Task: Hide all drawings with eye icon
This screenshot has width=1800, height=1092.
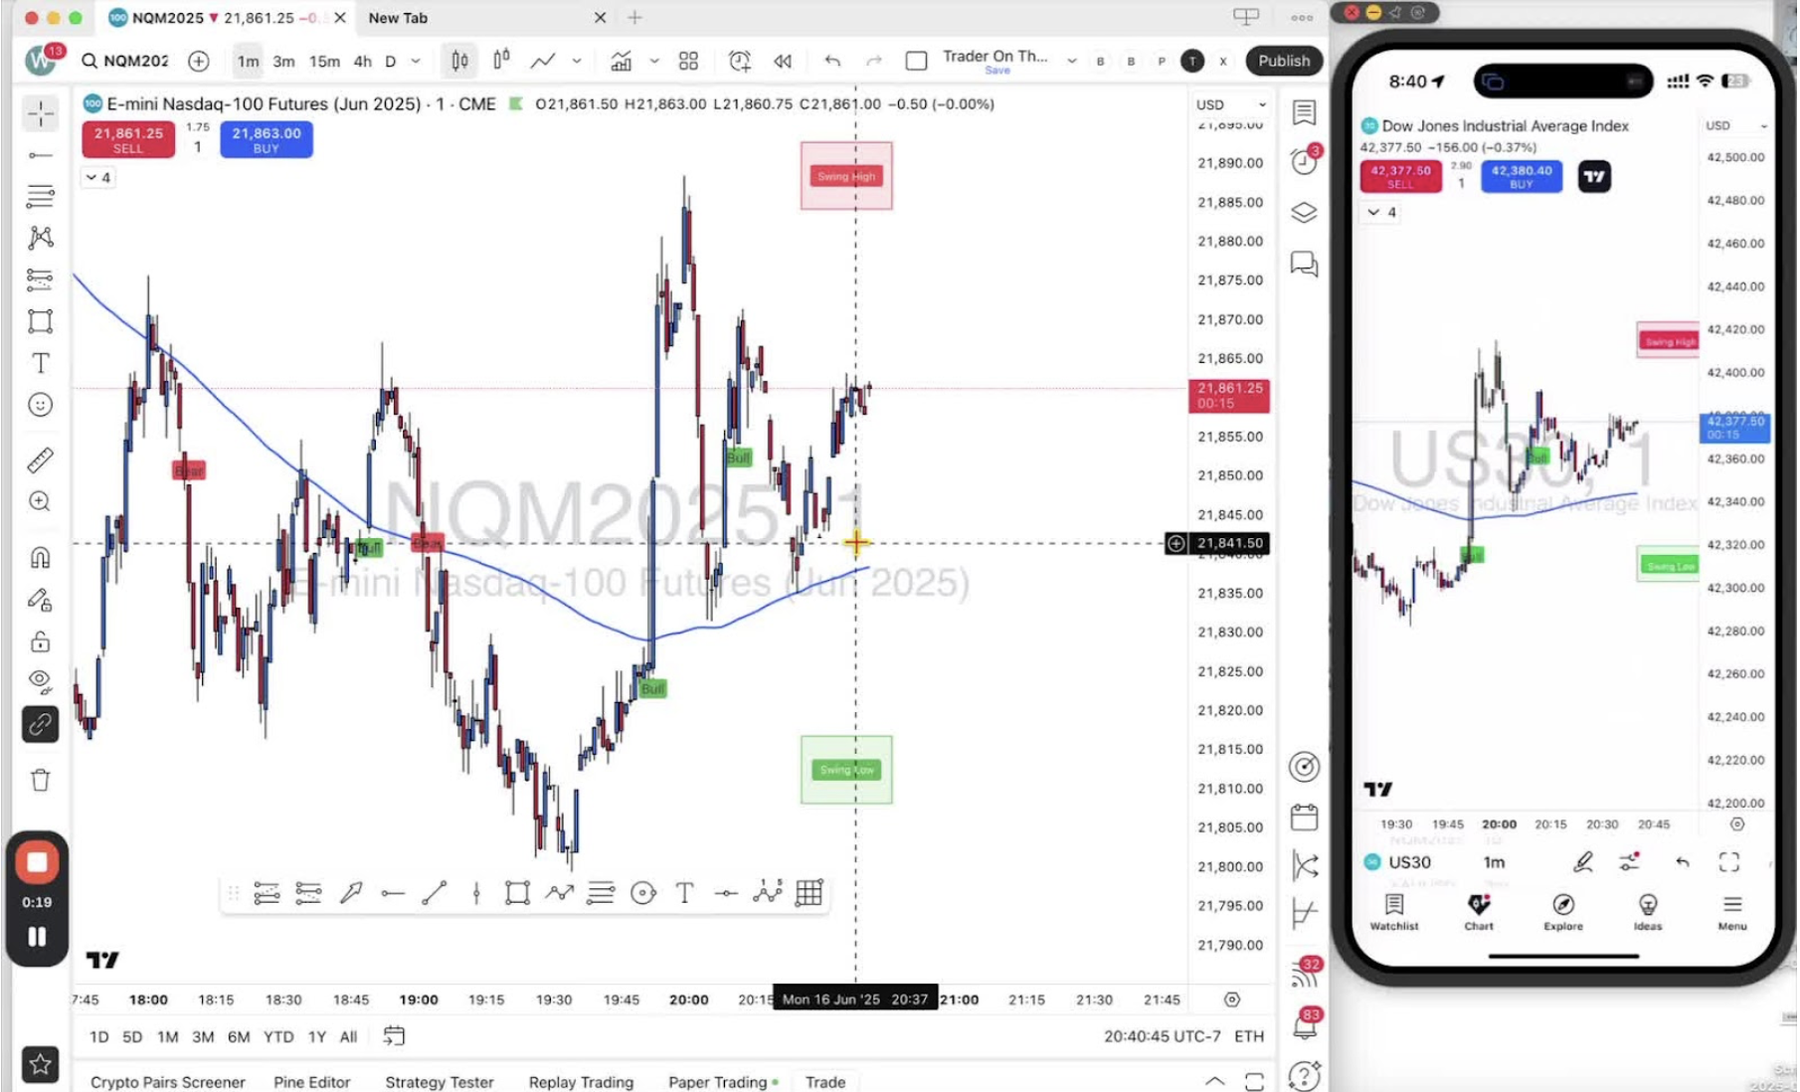Action: 41,681
